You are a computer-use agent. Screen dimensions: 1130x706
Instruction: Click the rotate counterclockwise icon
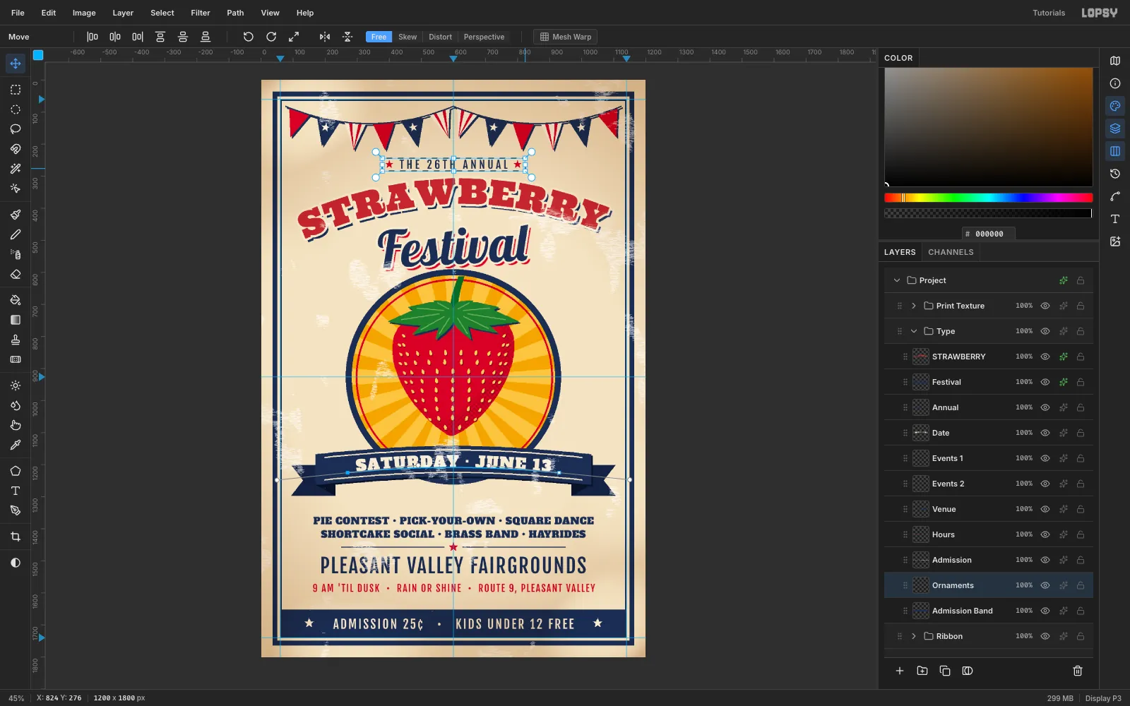pos(249,37)
